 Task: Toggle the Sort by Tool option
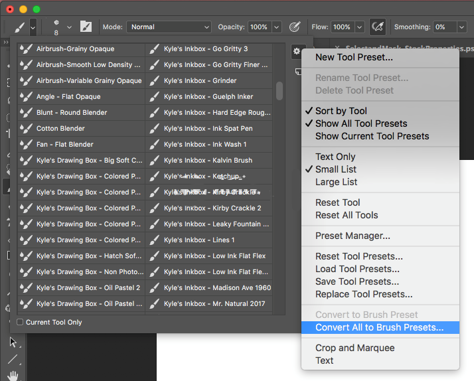[341, 111]
